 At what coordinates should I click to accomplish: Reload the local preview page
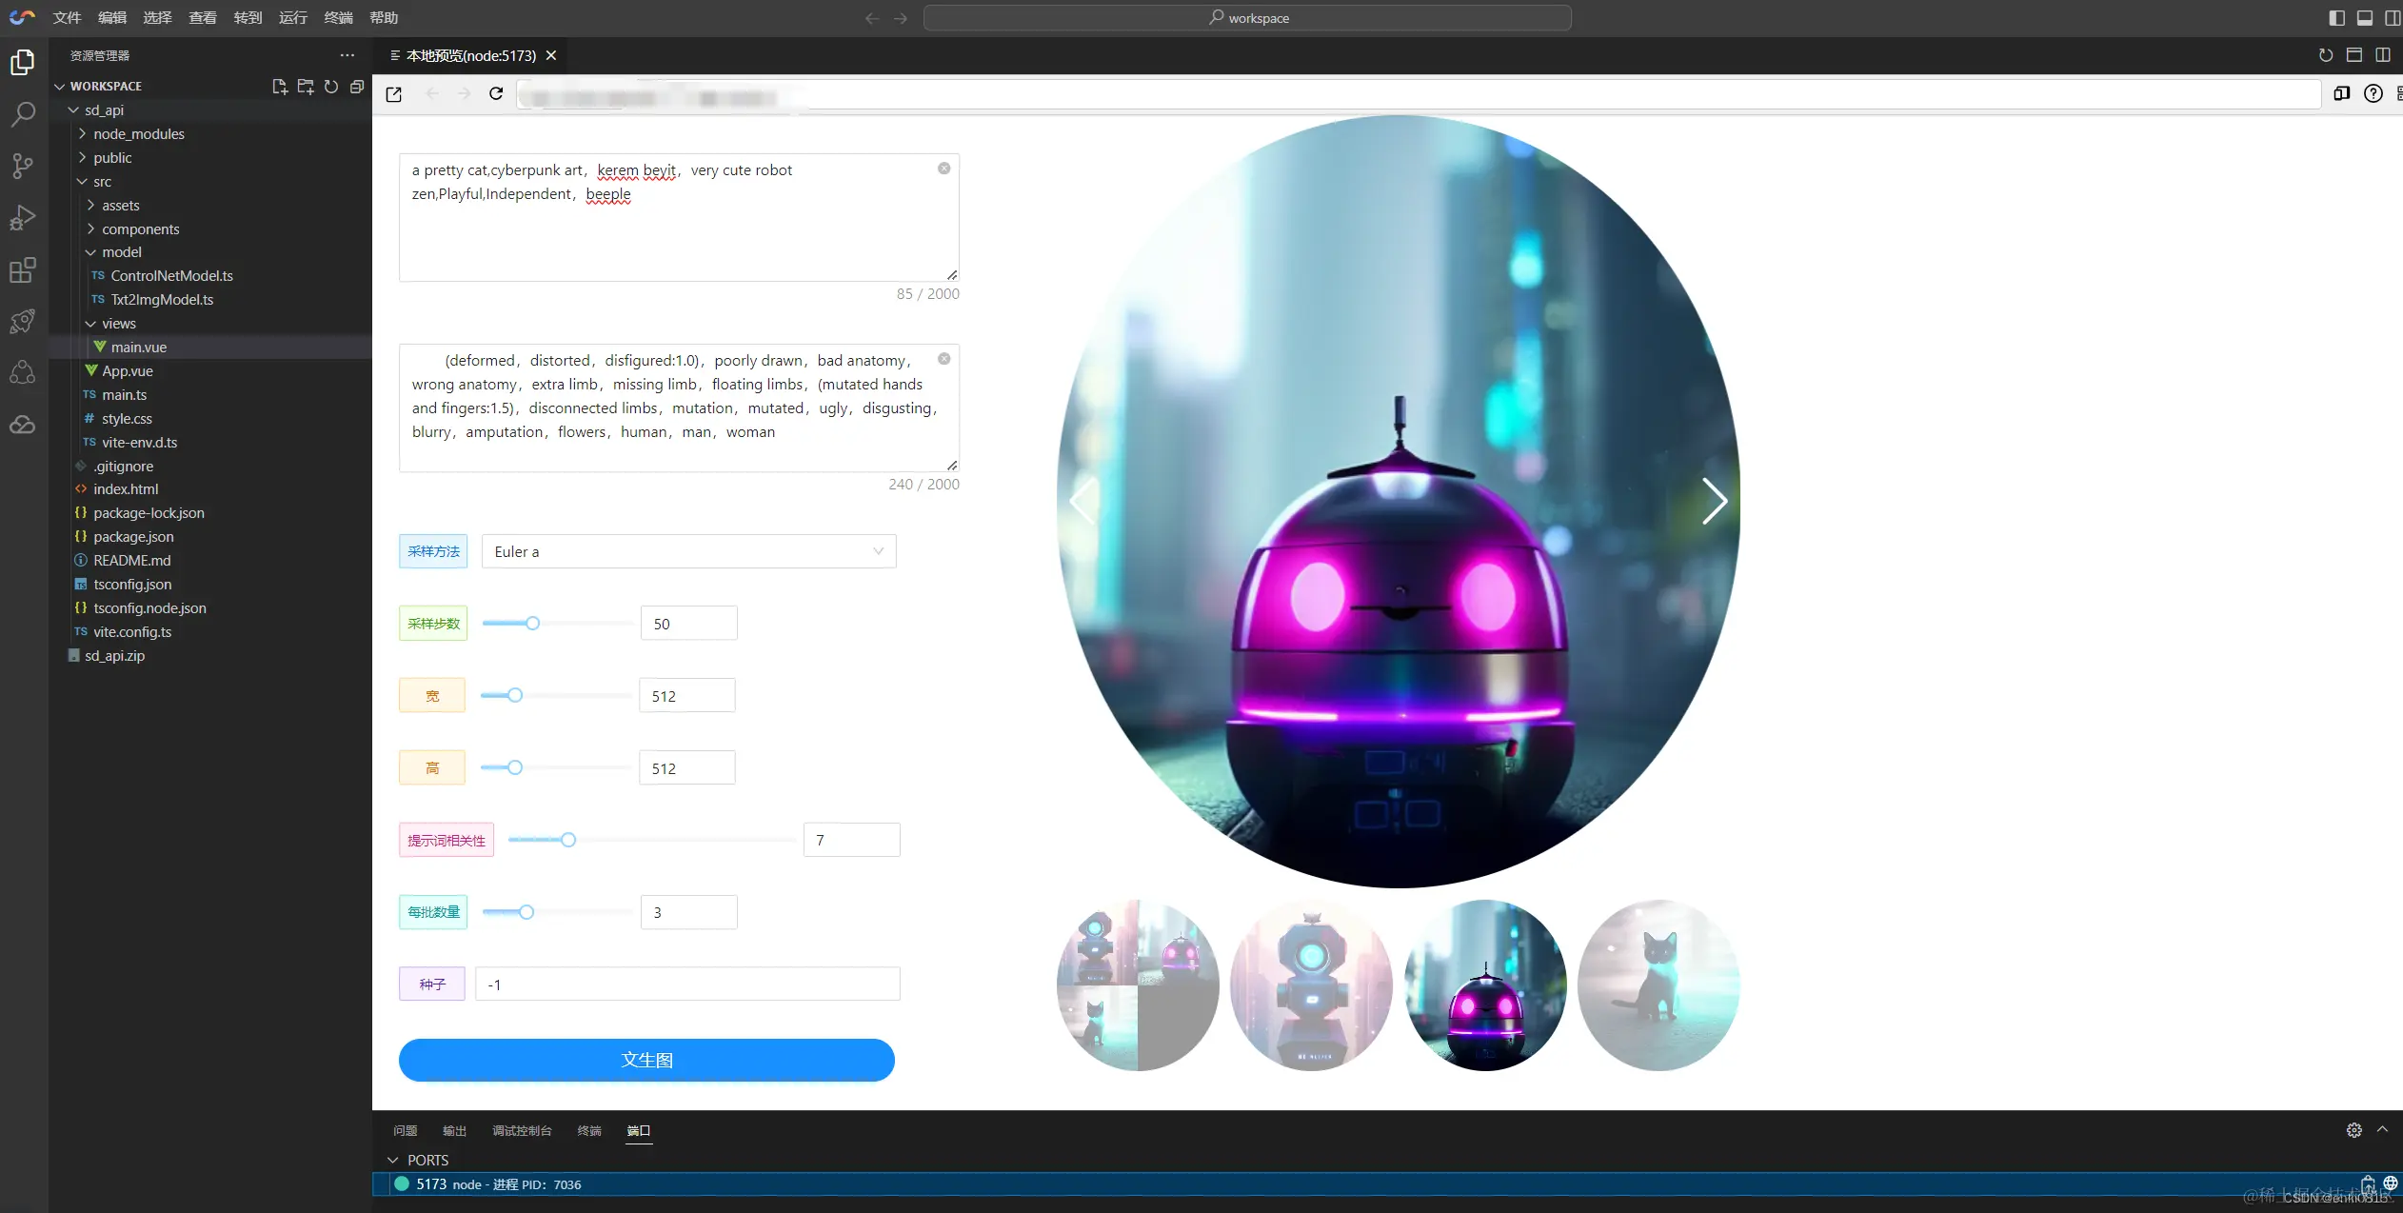496,93
